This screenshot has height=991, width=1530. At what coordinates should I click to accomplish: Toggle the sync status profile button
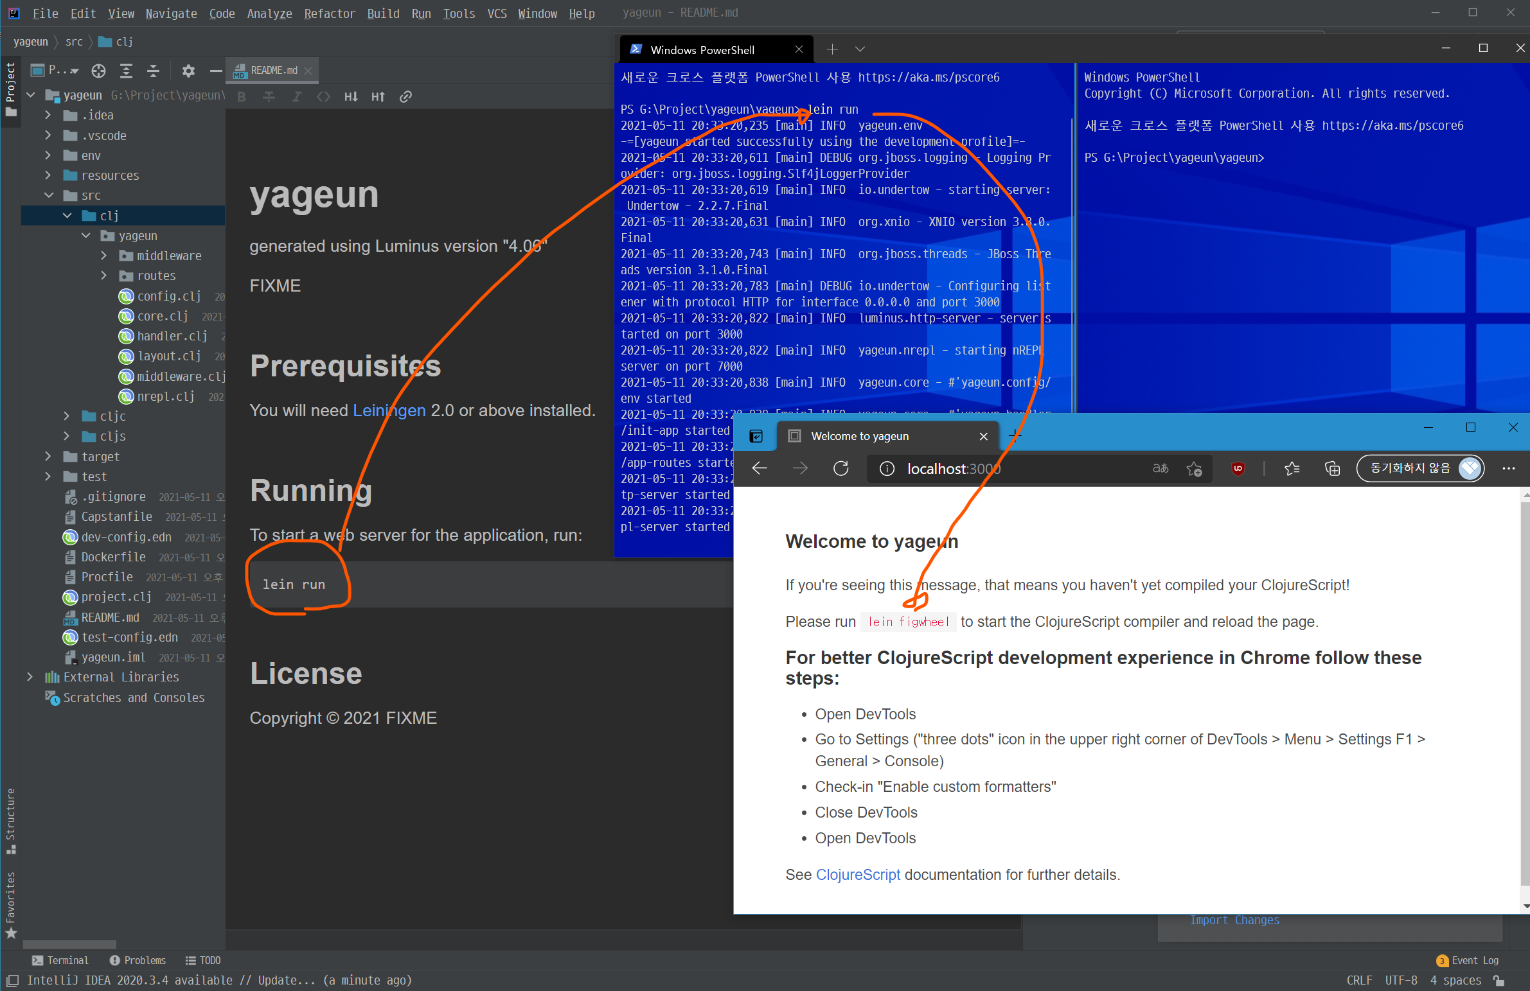coord(1420,468)
